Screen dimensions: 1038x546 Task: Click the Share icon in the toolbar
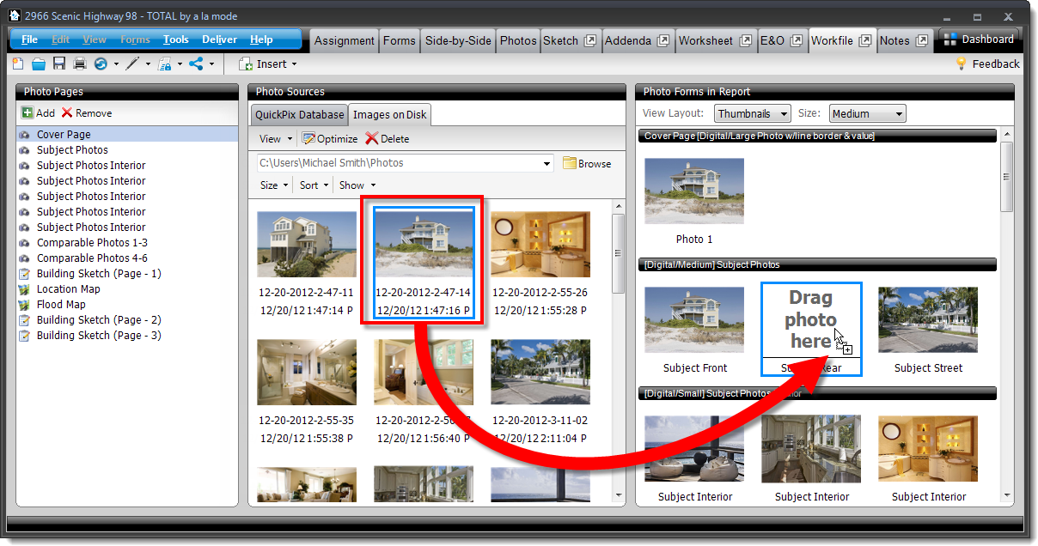tap(196, 64)
